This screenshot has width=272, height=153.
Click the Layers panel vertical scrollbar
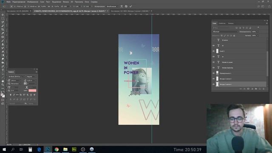tap(267, 63)
